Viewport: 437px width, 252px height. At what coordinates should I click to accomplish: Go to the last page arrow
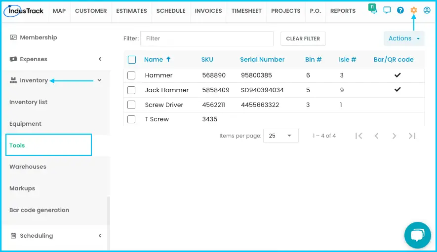[412, 136]
